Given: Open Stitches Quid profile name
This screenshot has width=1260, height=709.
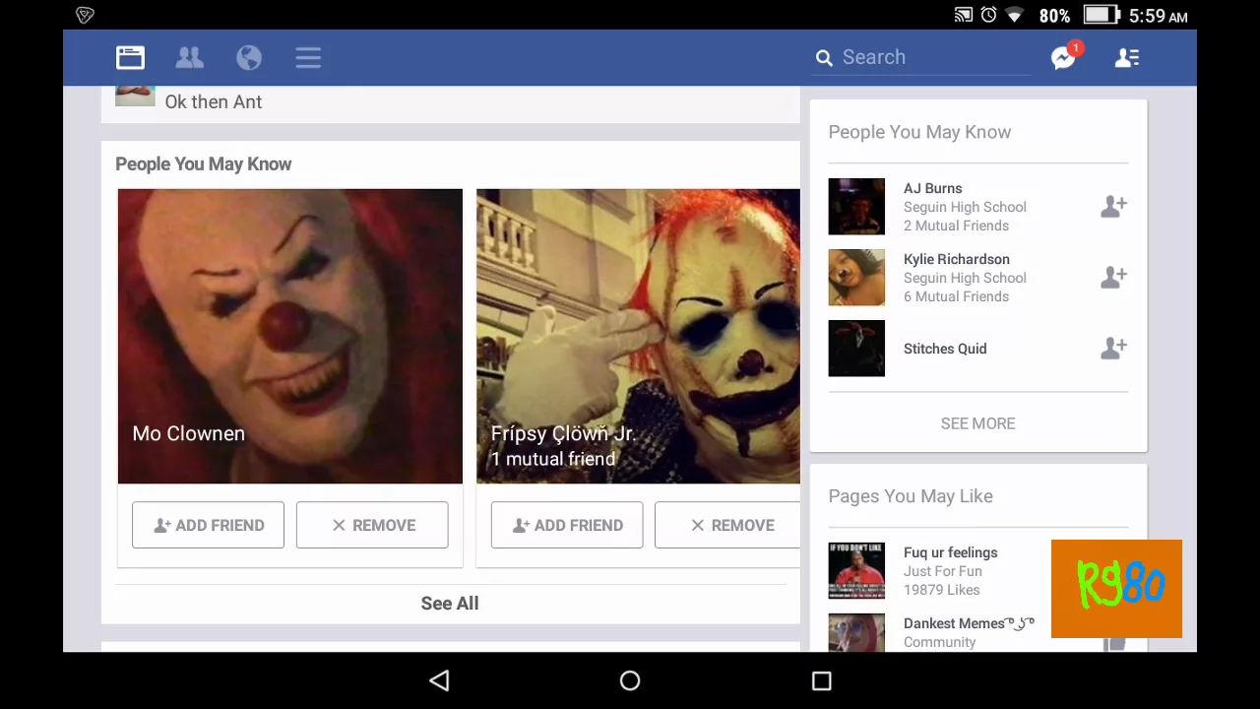Looking at the screenshot, I should (945, 349).
